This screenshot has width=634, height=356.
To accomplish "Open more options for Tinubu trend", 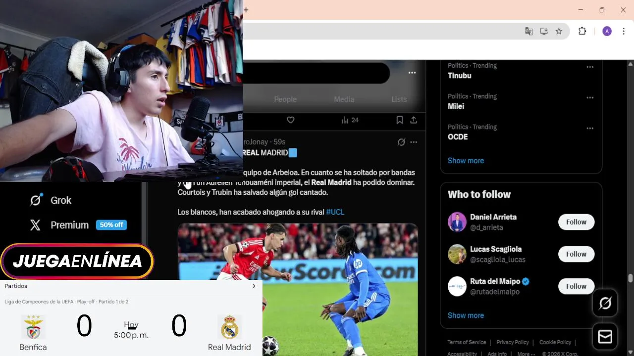I will 590,67.
